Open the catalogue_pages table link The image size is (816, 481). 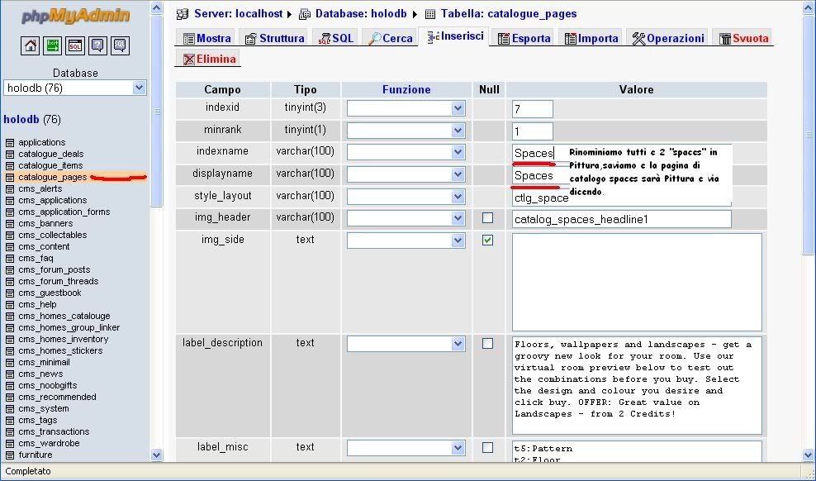click(x=53, y=178)
